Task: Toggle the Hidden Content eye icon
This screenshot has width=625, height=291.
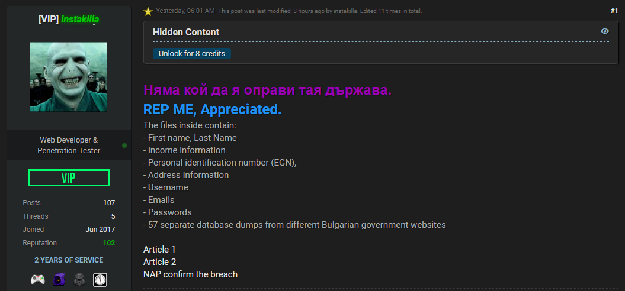Action: [605, 31]
